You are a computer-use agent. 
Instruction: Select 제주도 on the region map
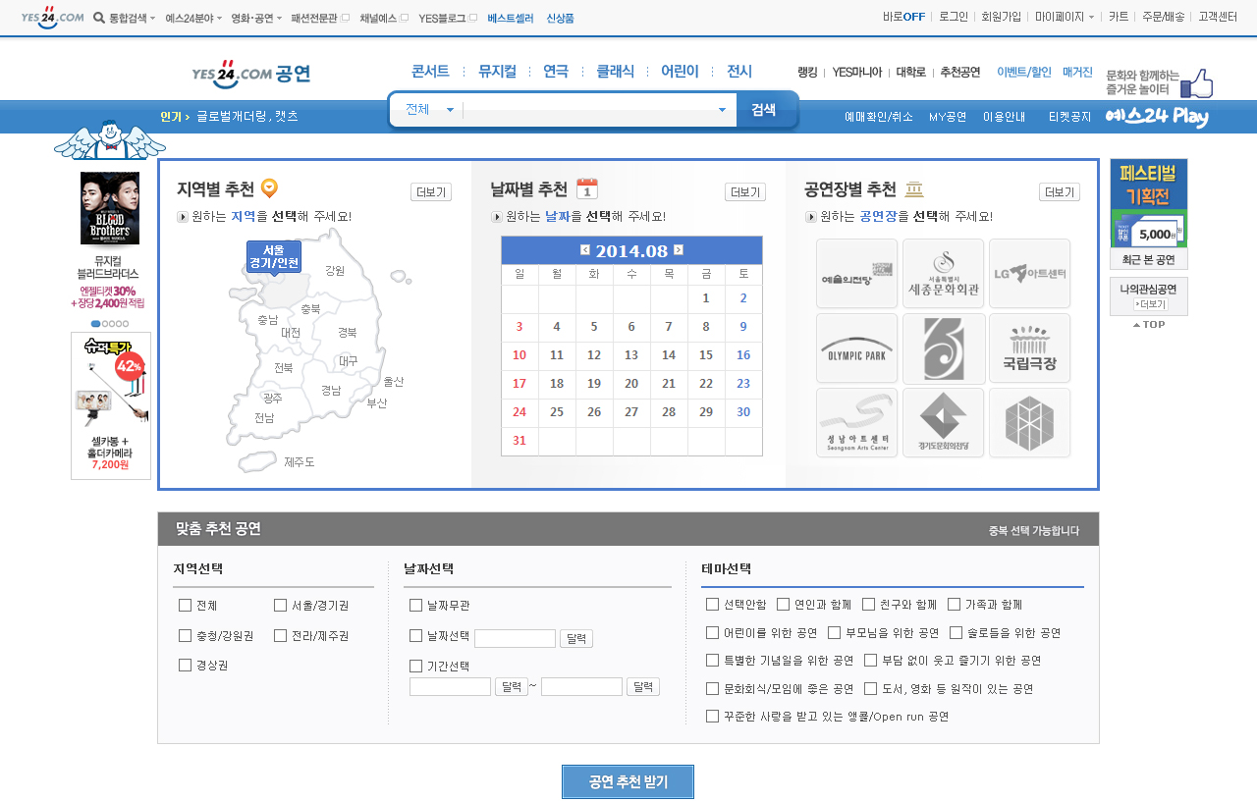tap(299, 461)
